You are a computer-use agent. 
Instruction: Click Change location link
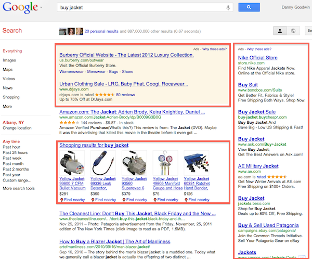point(17,128)
